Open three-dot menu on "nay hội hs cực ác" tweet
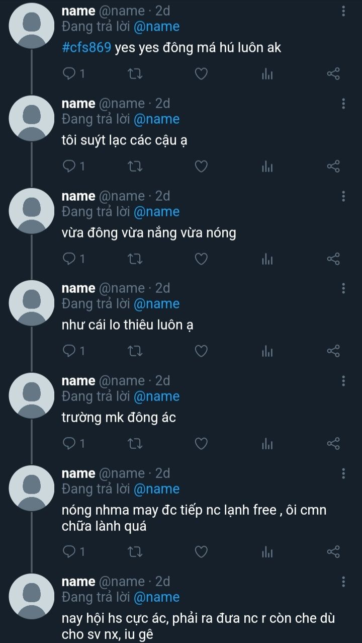This screenshot has height=643, width=362. click(343, 582)
